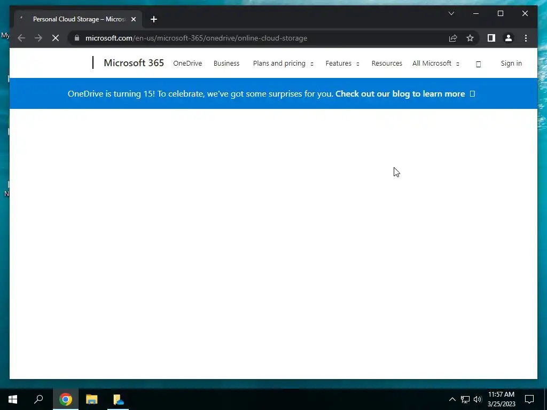The image size is (547, 410).
Task: Open the Business nav item
Action: click(x=226, y=64)
